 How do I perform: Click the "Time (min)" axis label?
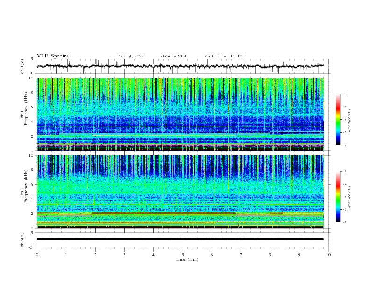187,259
